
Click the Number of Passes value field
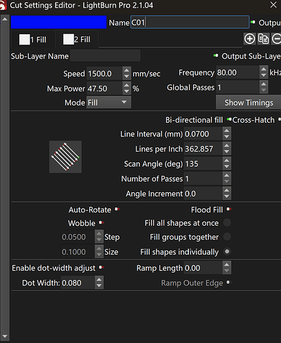203,178
